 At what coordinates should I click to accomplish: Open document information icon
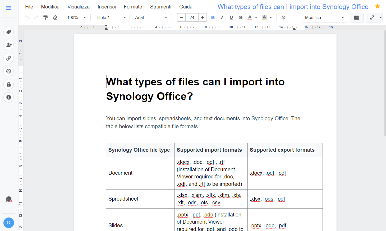click(x=9, y=97)
